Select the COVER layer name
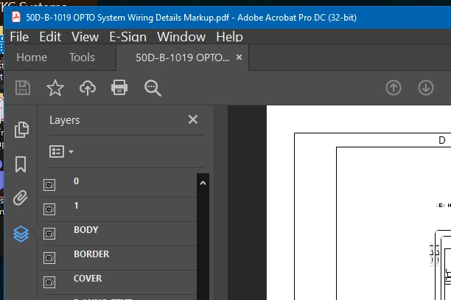The width and height of the screenshot is (451, 300). 88,278
